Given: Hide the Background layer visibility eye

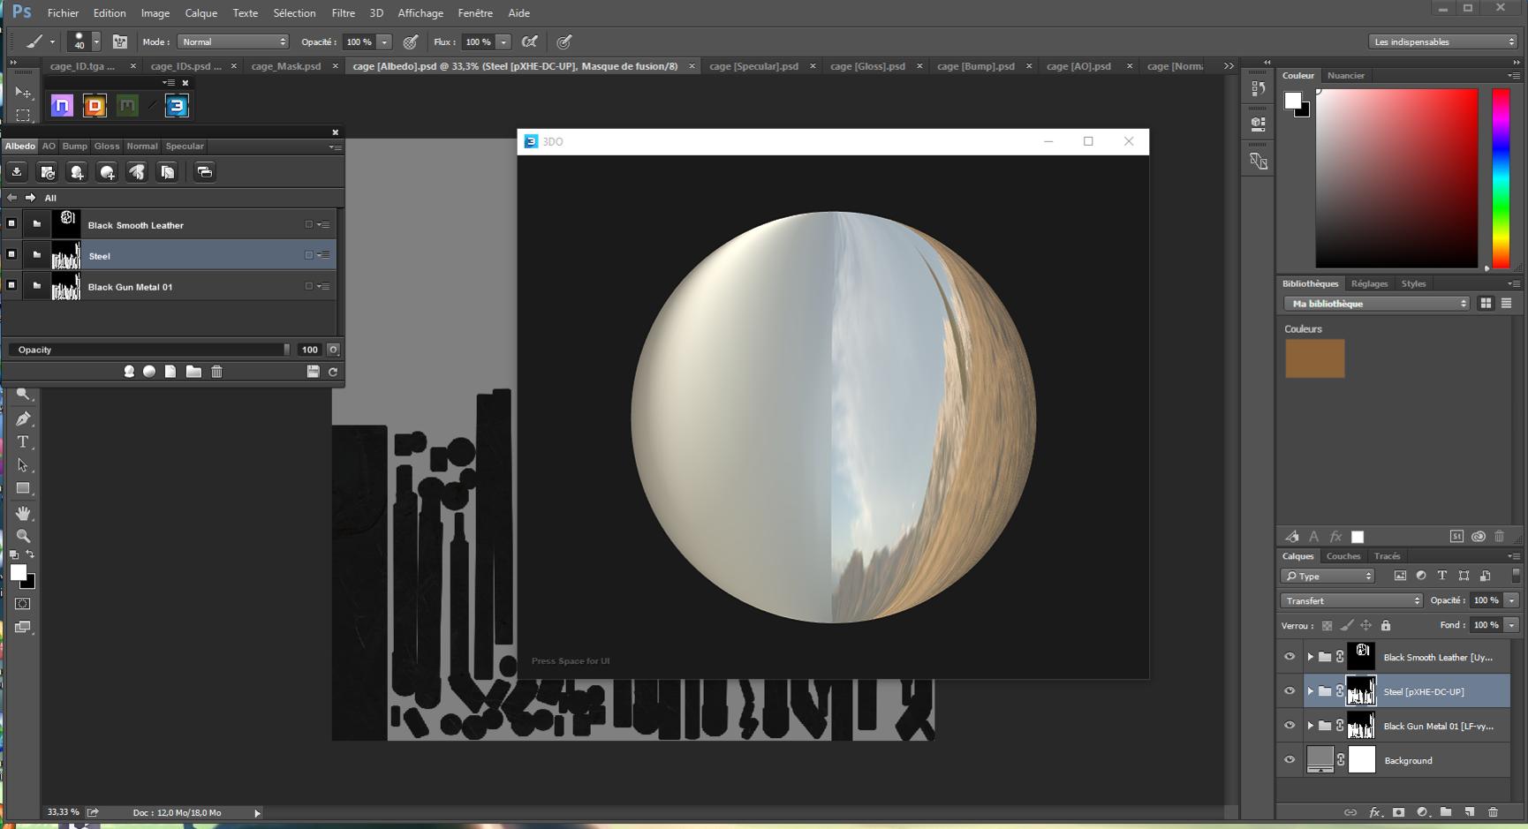Looking at the screenshot, I should [x=1290, y=760].
